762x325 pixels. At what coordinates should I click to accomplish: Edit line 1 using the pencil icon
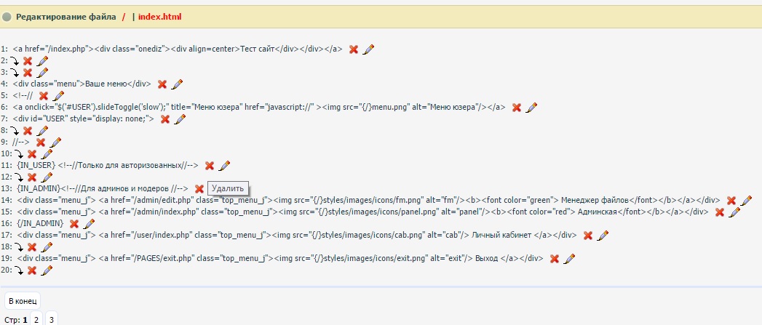pos(368,49)
